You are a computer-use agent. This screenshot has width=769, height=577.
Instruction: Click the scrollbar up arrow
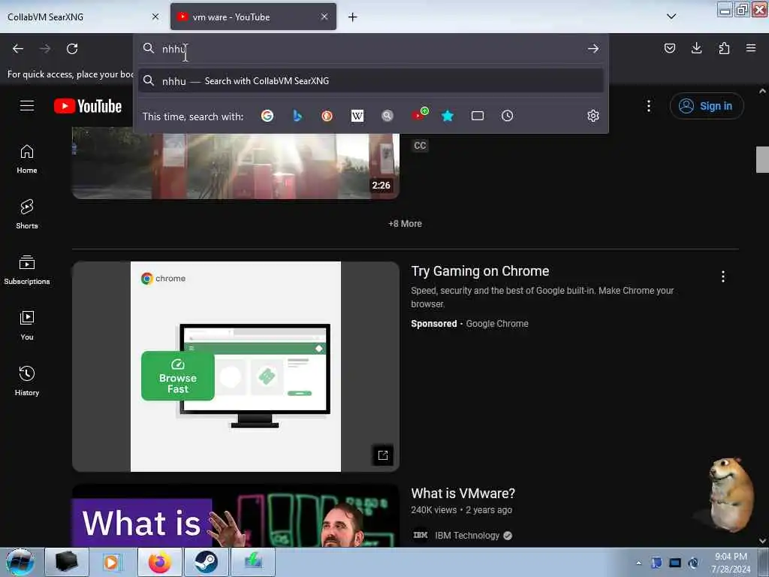click(x=762, y=91)
